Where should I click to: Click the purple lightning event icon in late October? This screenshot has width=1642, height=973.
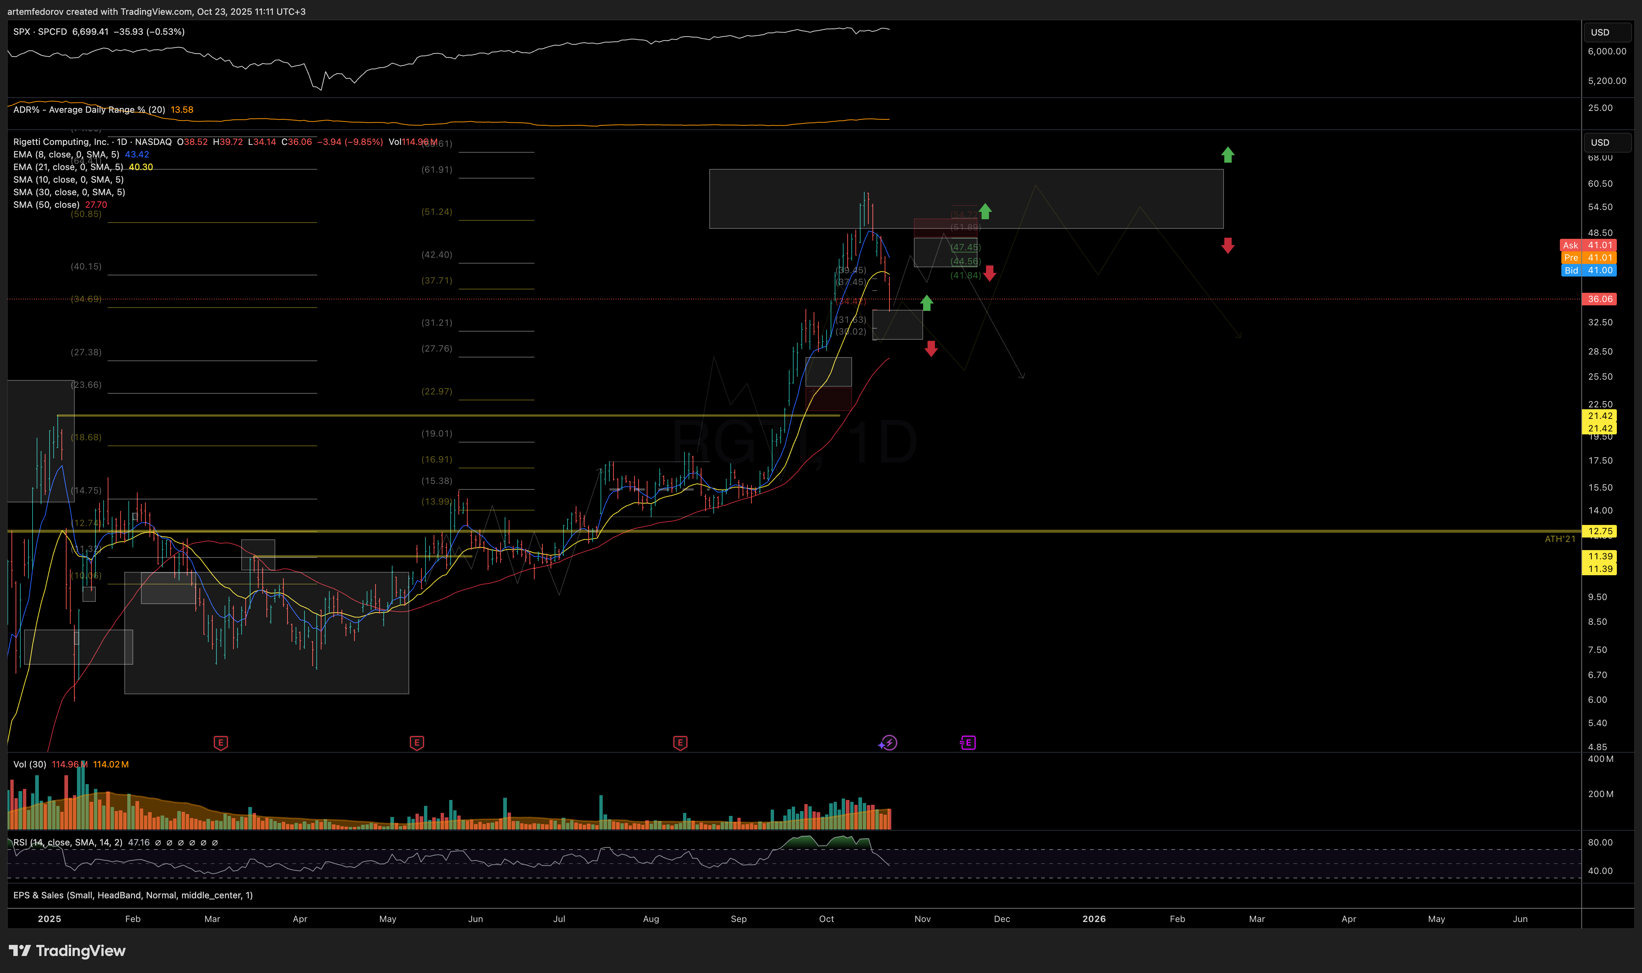(888, 743)
